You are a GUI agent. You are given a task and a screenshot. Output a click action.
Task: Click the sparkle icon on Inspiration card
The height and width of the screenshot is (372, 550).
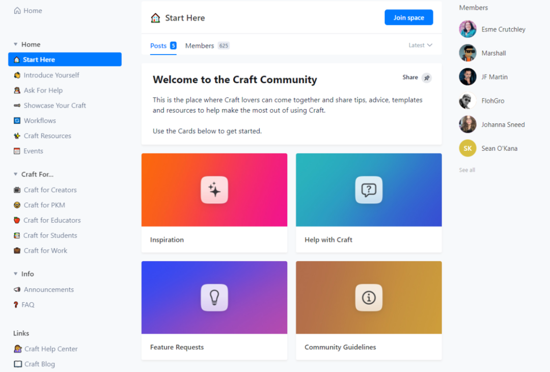(x=214, y=190)
